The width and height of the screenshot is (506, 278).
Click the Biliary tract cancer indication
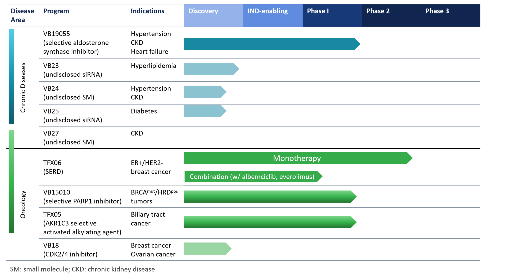148,219
